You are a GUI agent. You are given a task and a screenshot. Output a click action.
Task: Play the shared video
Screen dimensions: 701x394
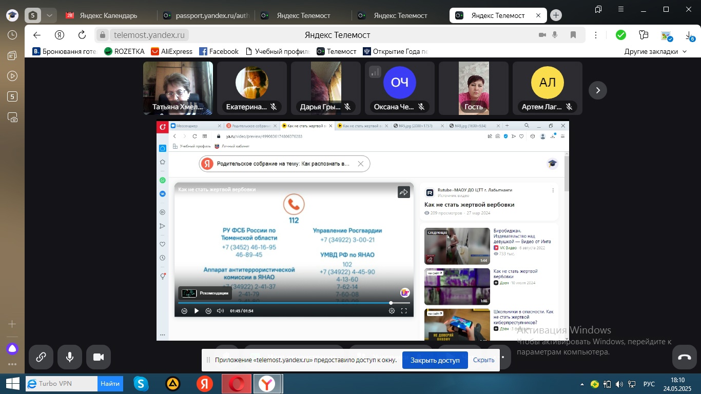click(x=196, y=311)
